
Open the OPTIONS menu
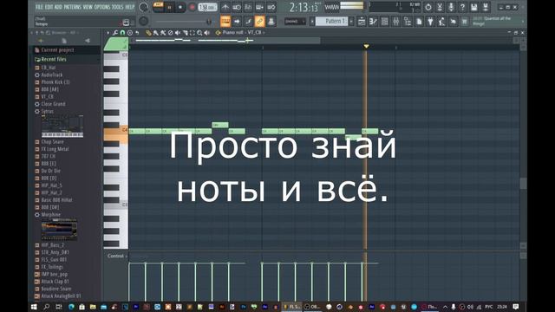tap(102, 7)
